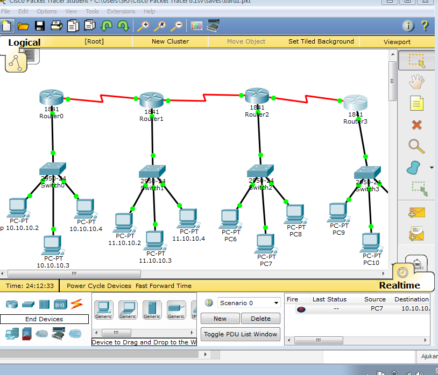Open a file with the folder icon
This screenshot has width=438, height=375.
click(x=23, y=26)
